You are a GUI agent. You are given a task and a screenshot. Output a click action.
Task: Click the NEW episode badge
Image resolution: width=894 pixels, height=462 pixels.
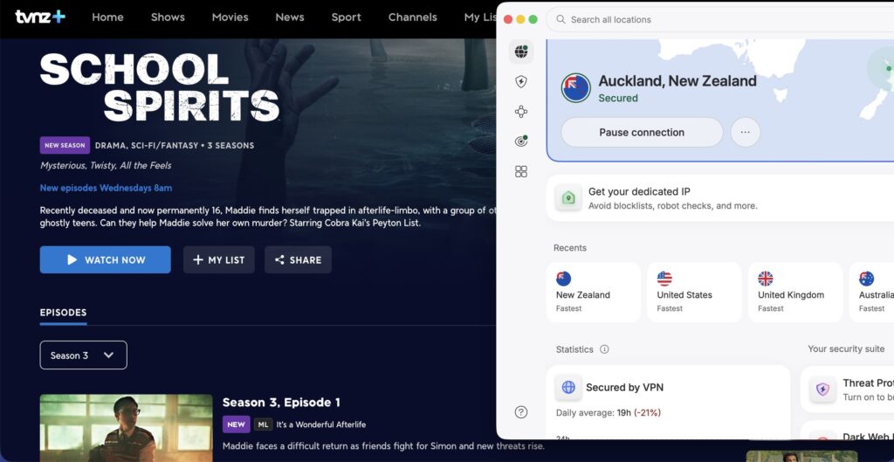236,424
